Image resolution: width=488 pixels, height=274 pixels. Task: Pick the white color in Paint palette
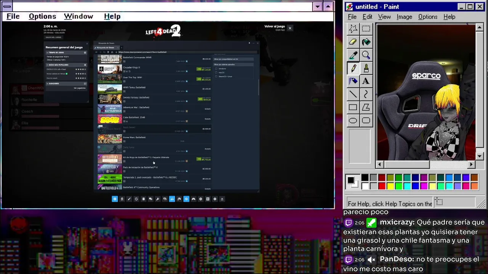click(x=365, y=186)
